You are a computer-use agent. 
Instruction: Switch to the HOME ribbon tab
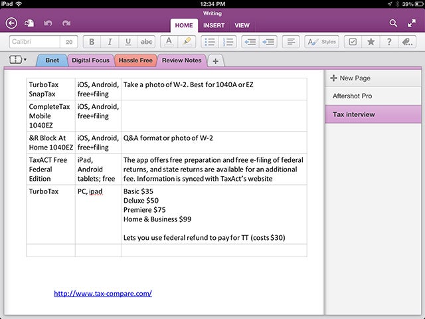(184, 25)
